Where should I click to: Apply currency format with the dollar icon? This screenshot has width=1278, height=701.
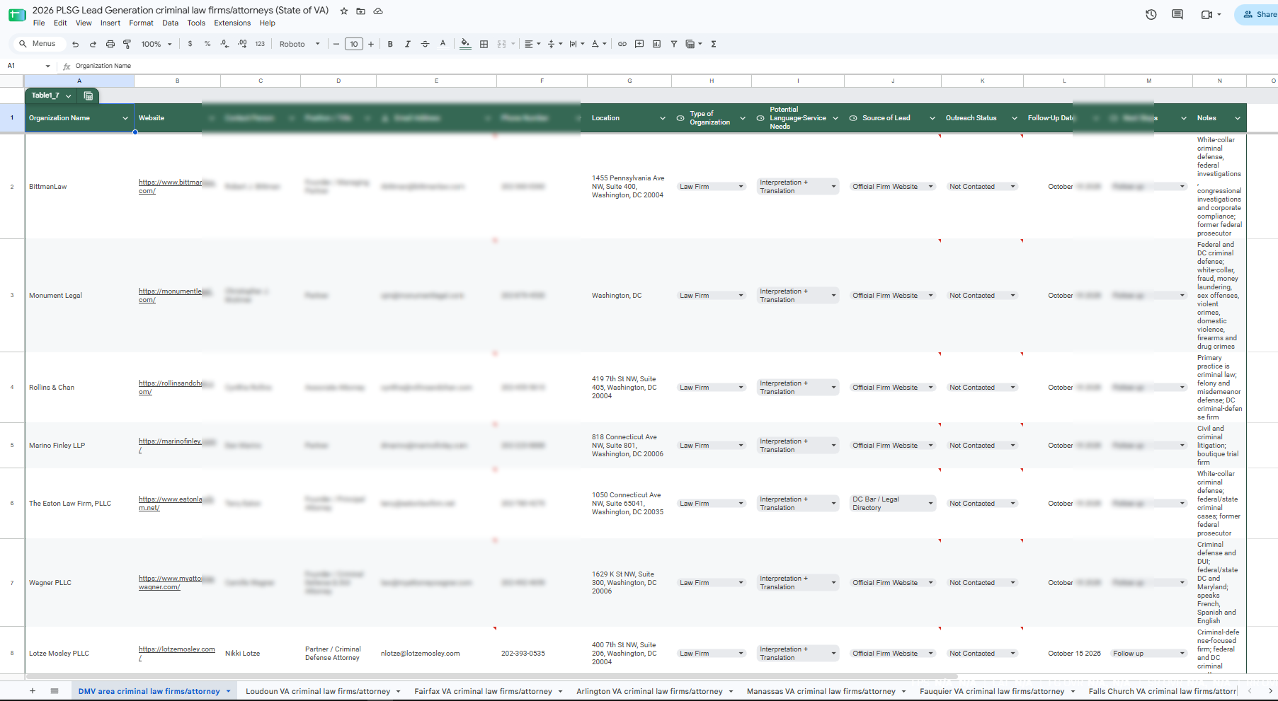pos(190,44)
